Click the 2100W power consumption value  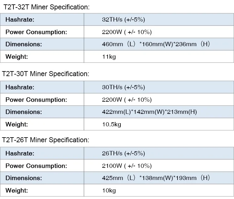[x=127, y=166]
